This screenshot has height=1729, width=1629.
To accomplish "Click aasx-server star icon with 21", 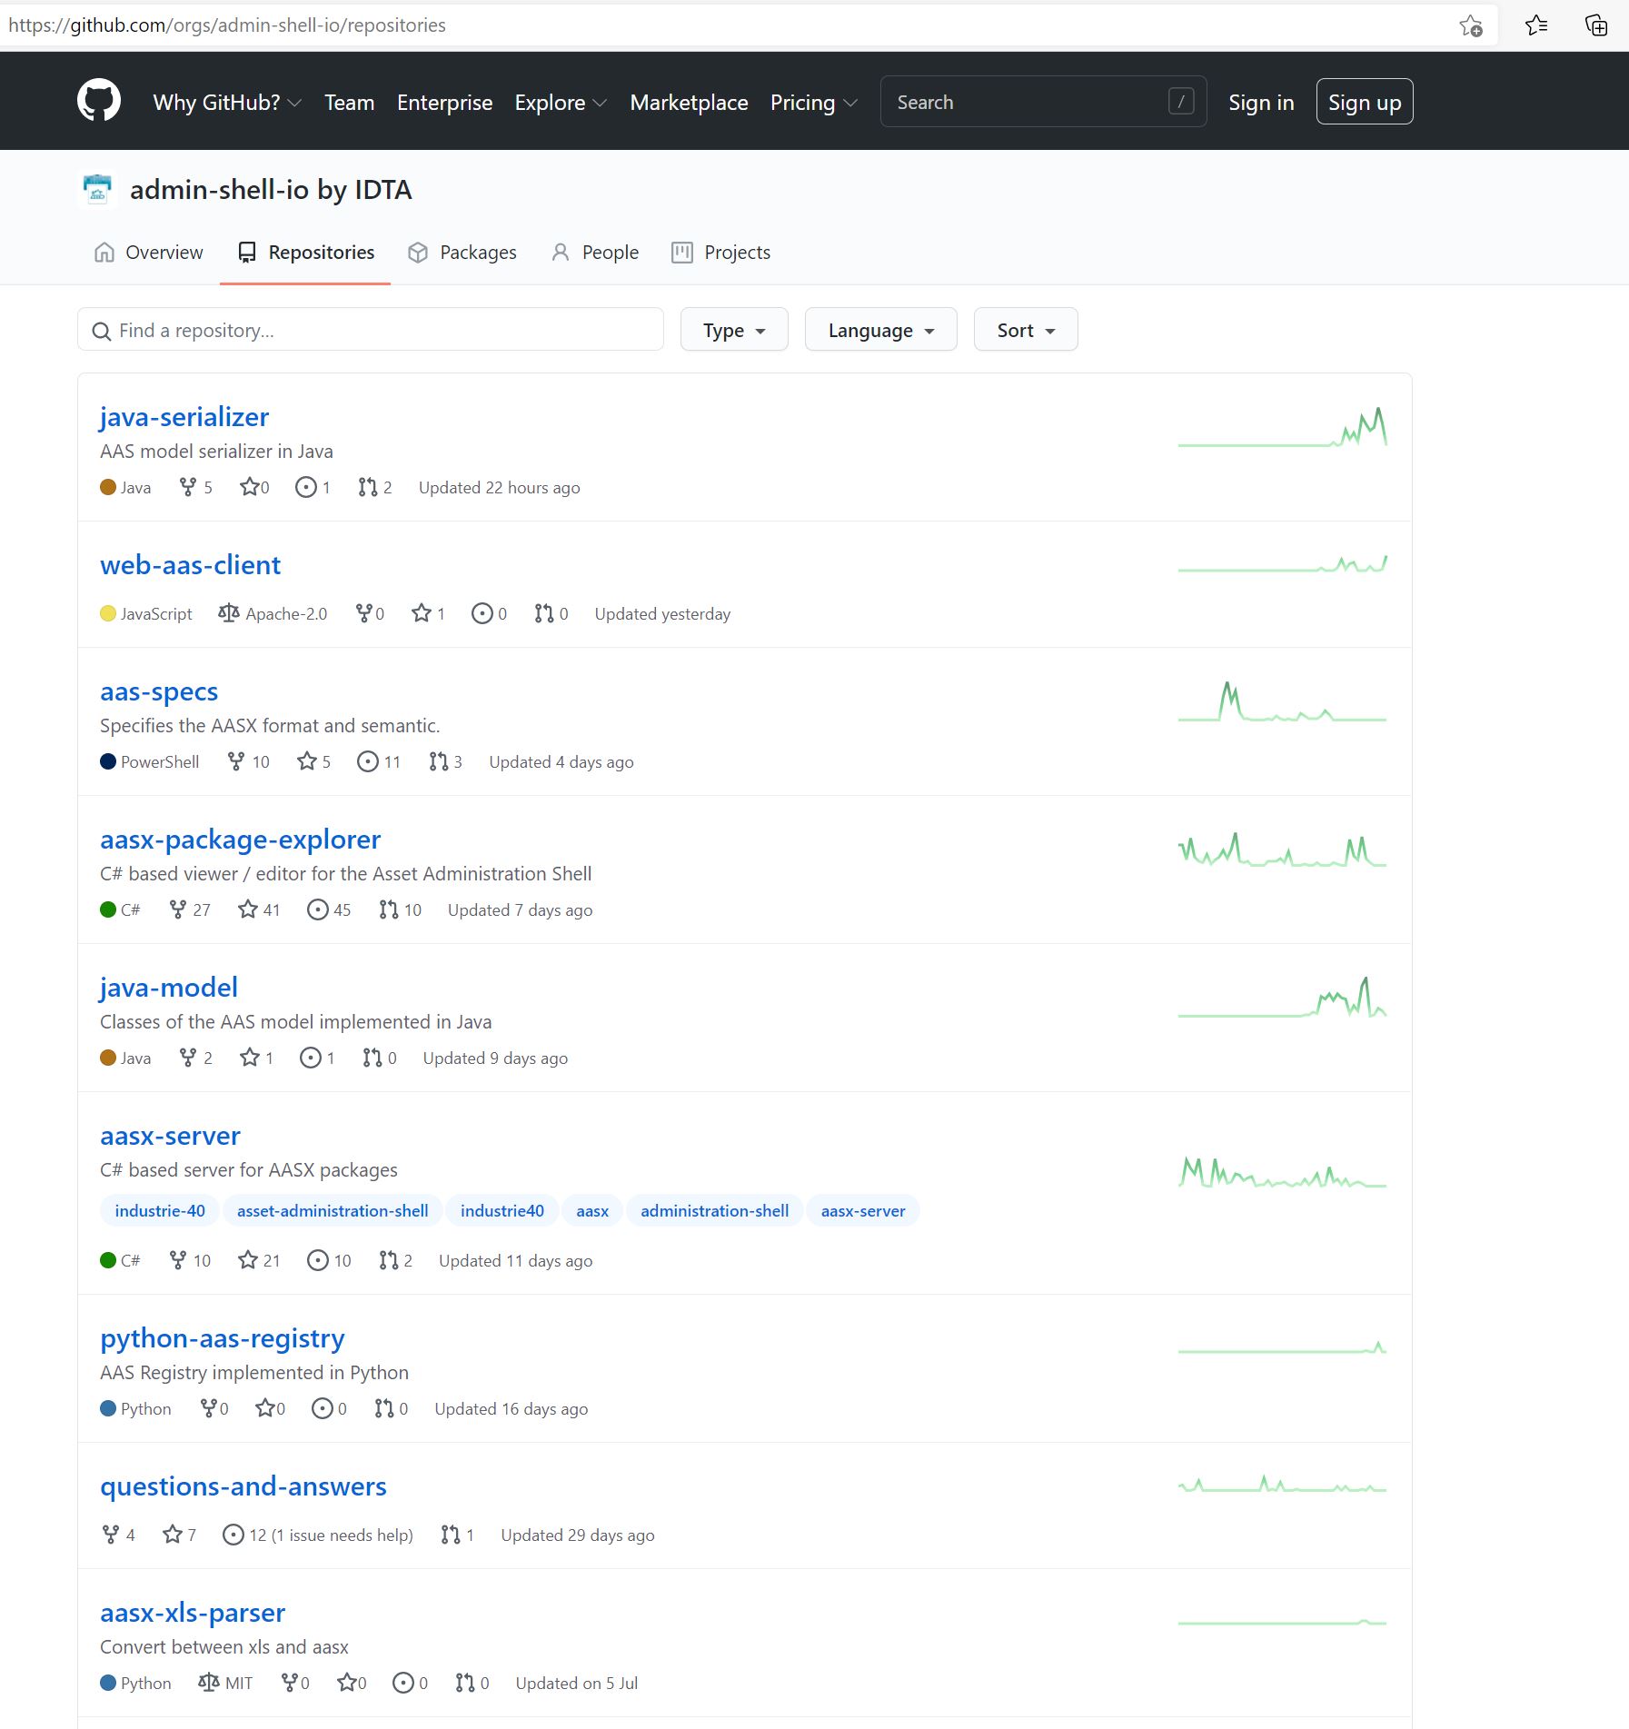I will pyautogui.click(x=248, y=1261).
